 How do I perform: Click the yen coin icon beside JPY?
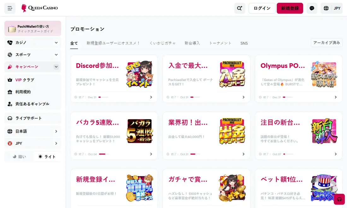10,143
